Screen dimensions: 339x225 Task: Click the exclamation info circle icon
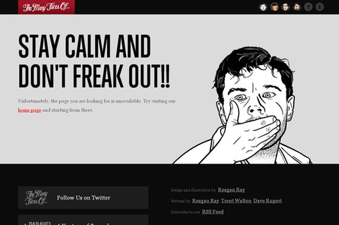tap(320, 7)
